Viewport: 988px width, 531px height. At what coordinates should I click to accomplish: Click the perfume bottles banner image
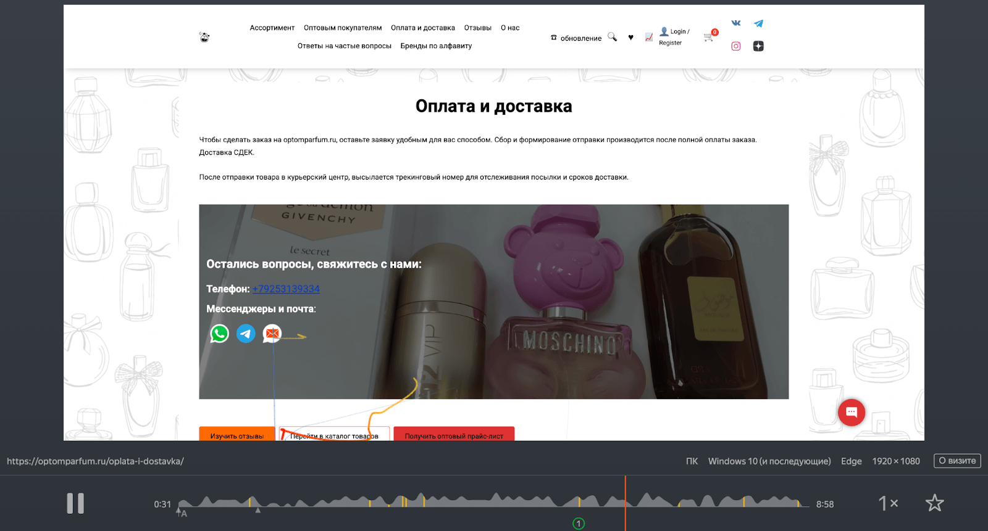(x=493, y=302)
